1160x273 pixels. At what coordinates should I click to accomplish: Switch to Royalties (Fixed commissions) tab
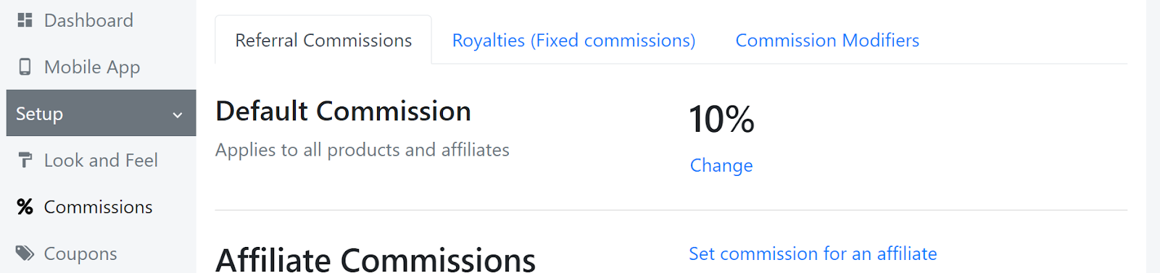pos(573,41)
